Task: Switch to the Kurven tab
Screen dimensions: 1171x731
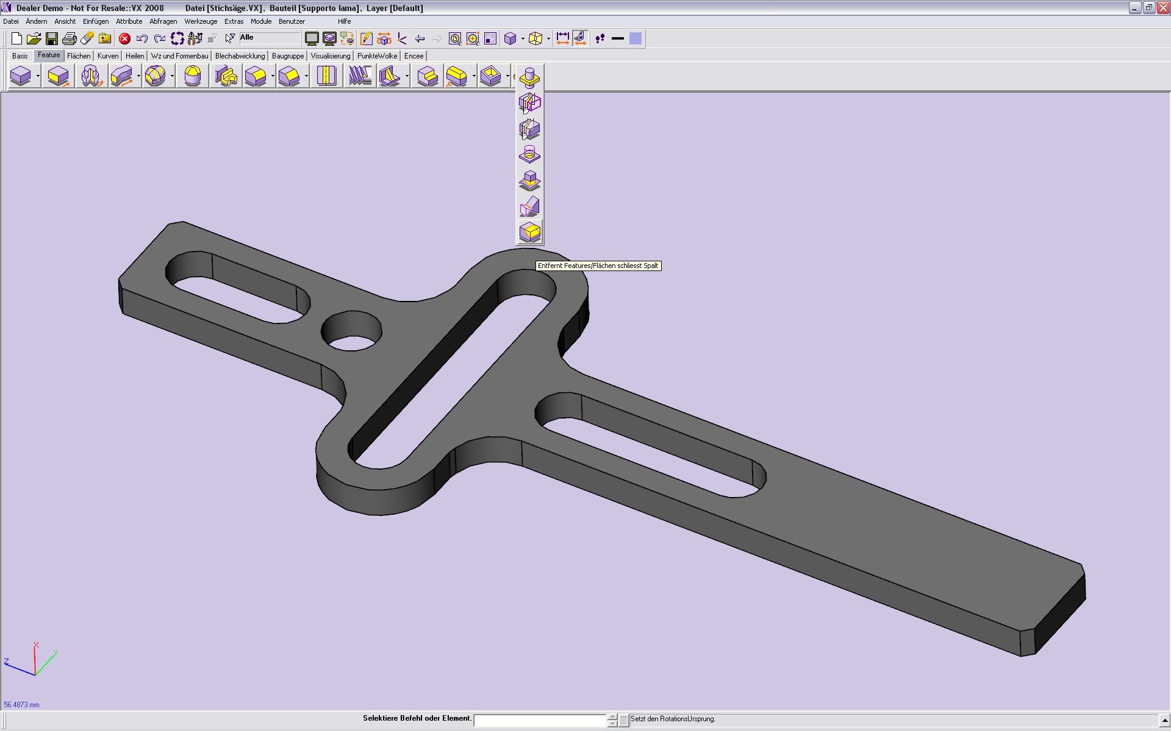Action: point(108,56)
